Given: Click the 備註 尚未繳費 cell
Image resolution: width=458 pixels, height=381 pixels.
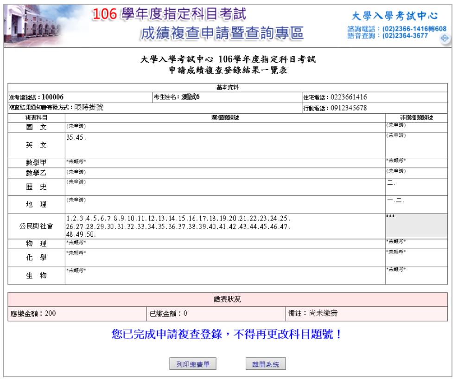Looking at the screenshot, I should [367, 313].
